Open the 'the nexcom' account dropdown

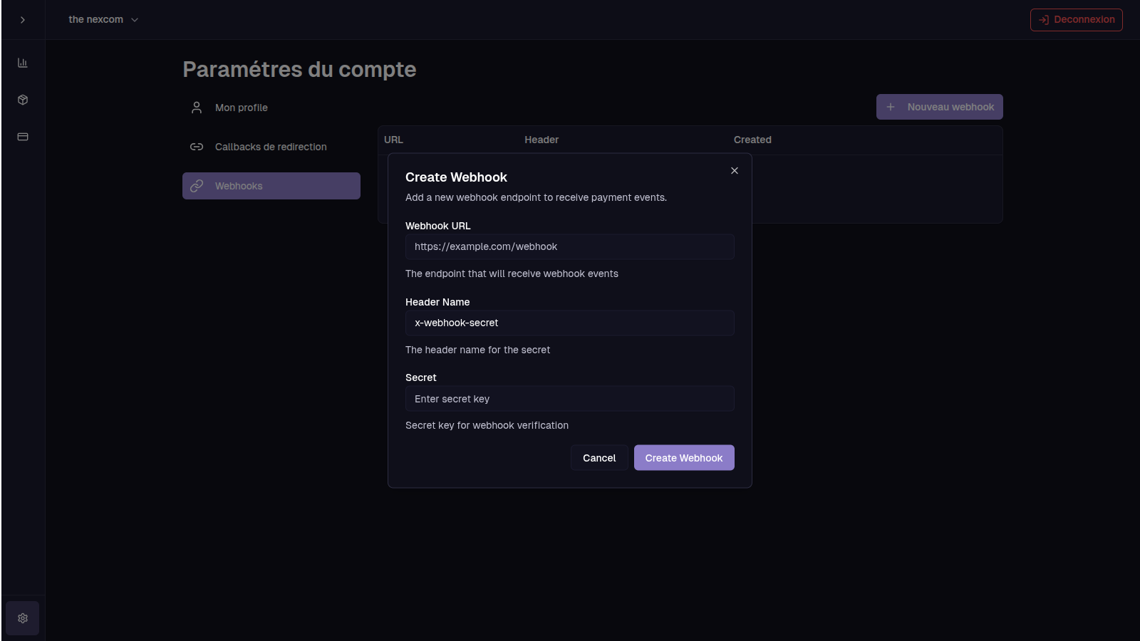pos(103,20)
